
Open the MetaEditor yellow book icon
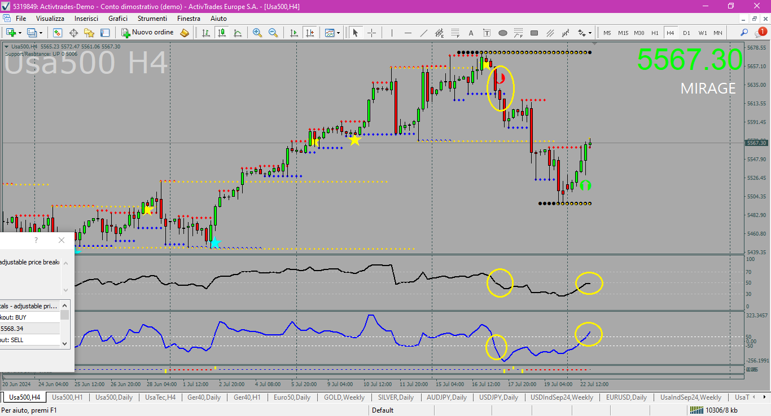coord(185,33)
